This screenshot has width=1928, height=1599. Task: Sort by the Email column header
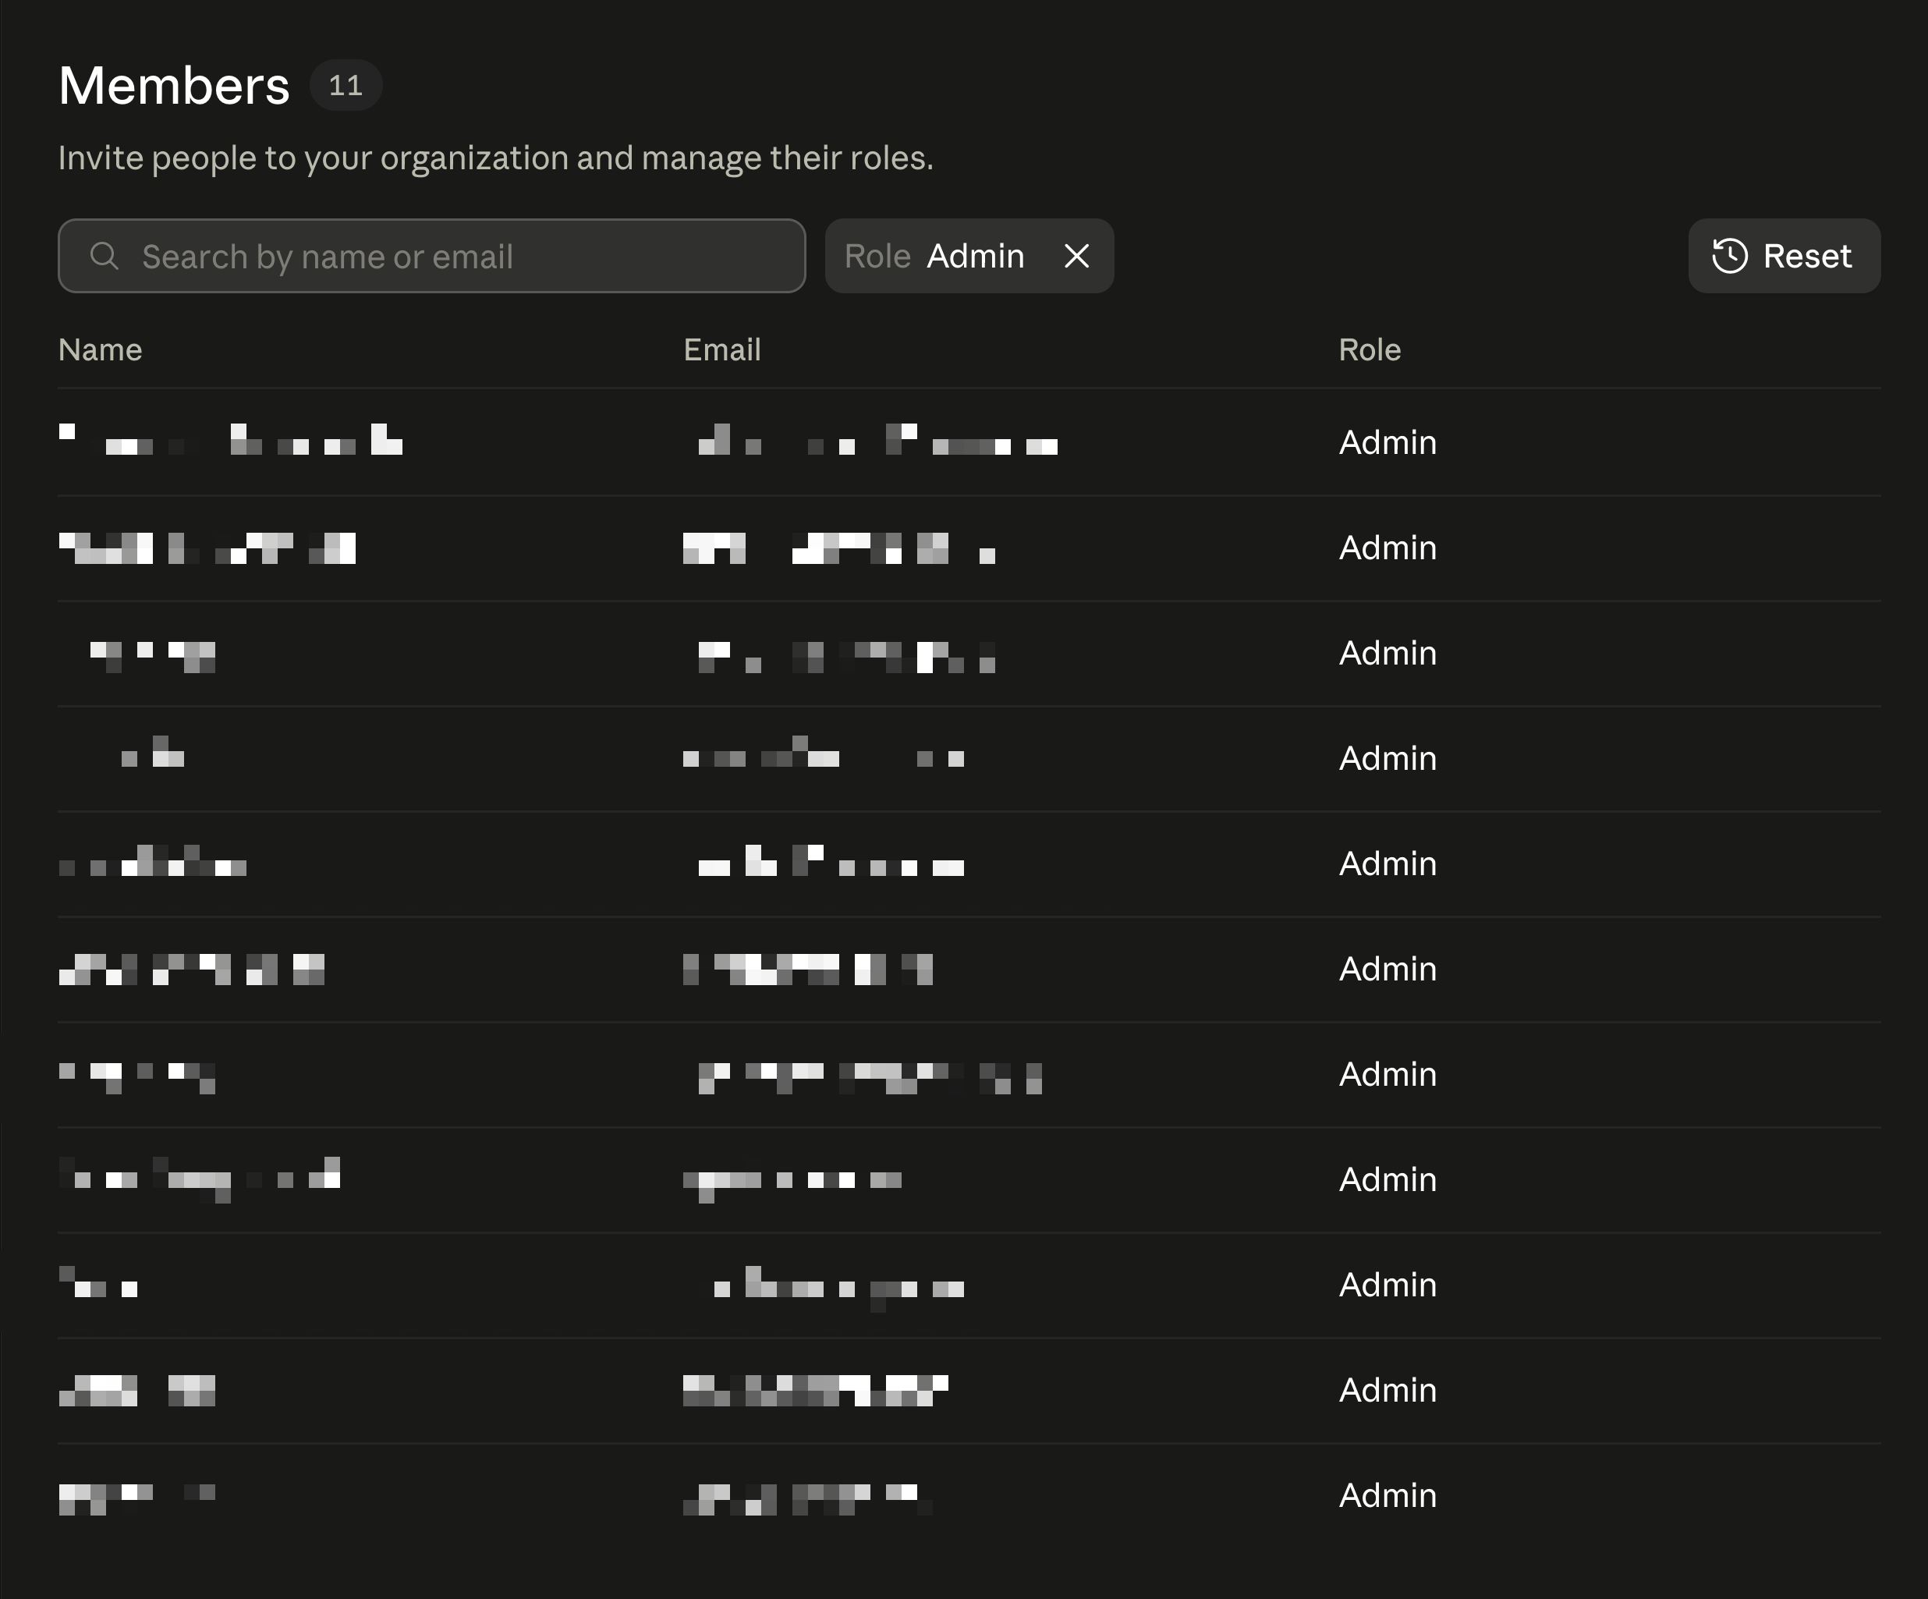pos(721,349)
